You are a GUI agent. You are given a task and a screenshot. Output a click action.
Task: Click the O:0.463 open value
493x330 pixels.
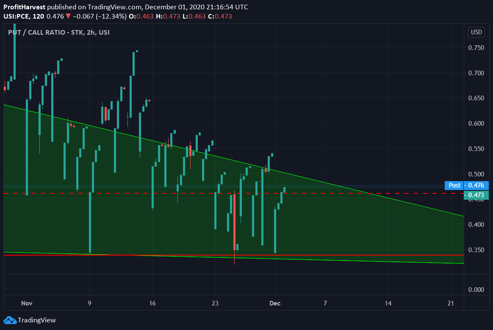[x=141, y=16]
